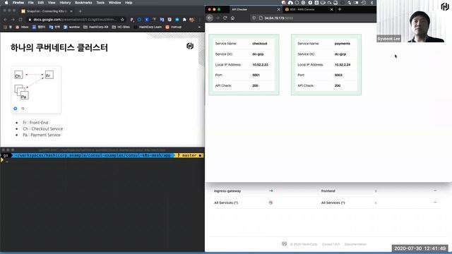Go back in the Firefox window

(x=210, y=18)
